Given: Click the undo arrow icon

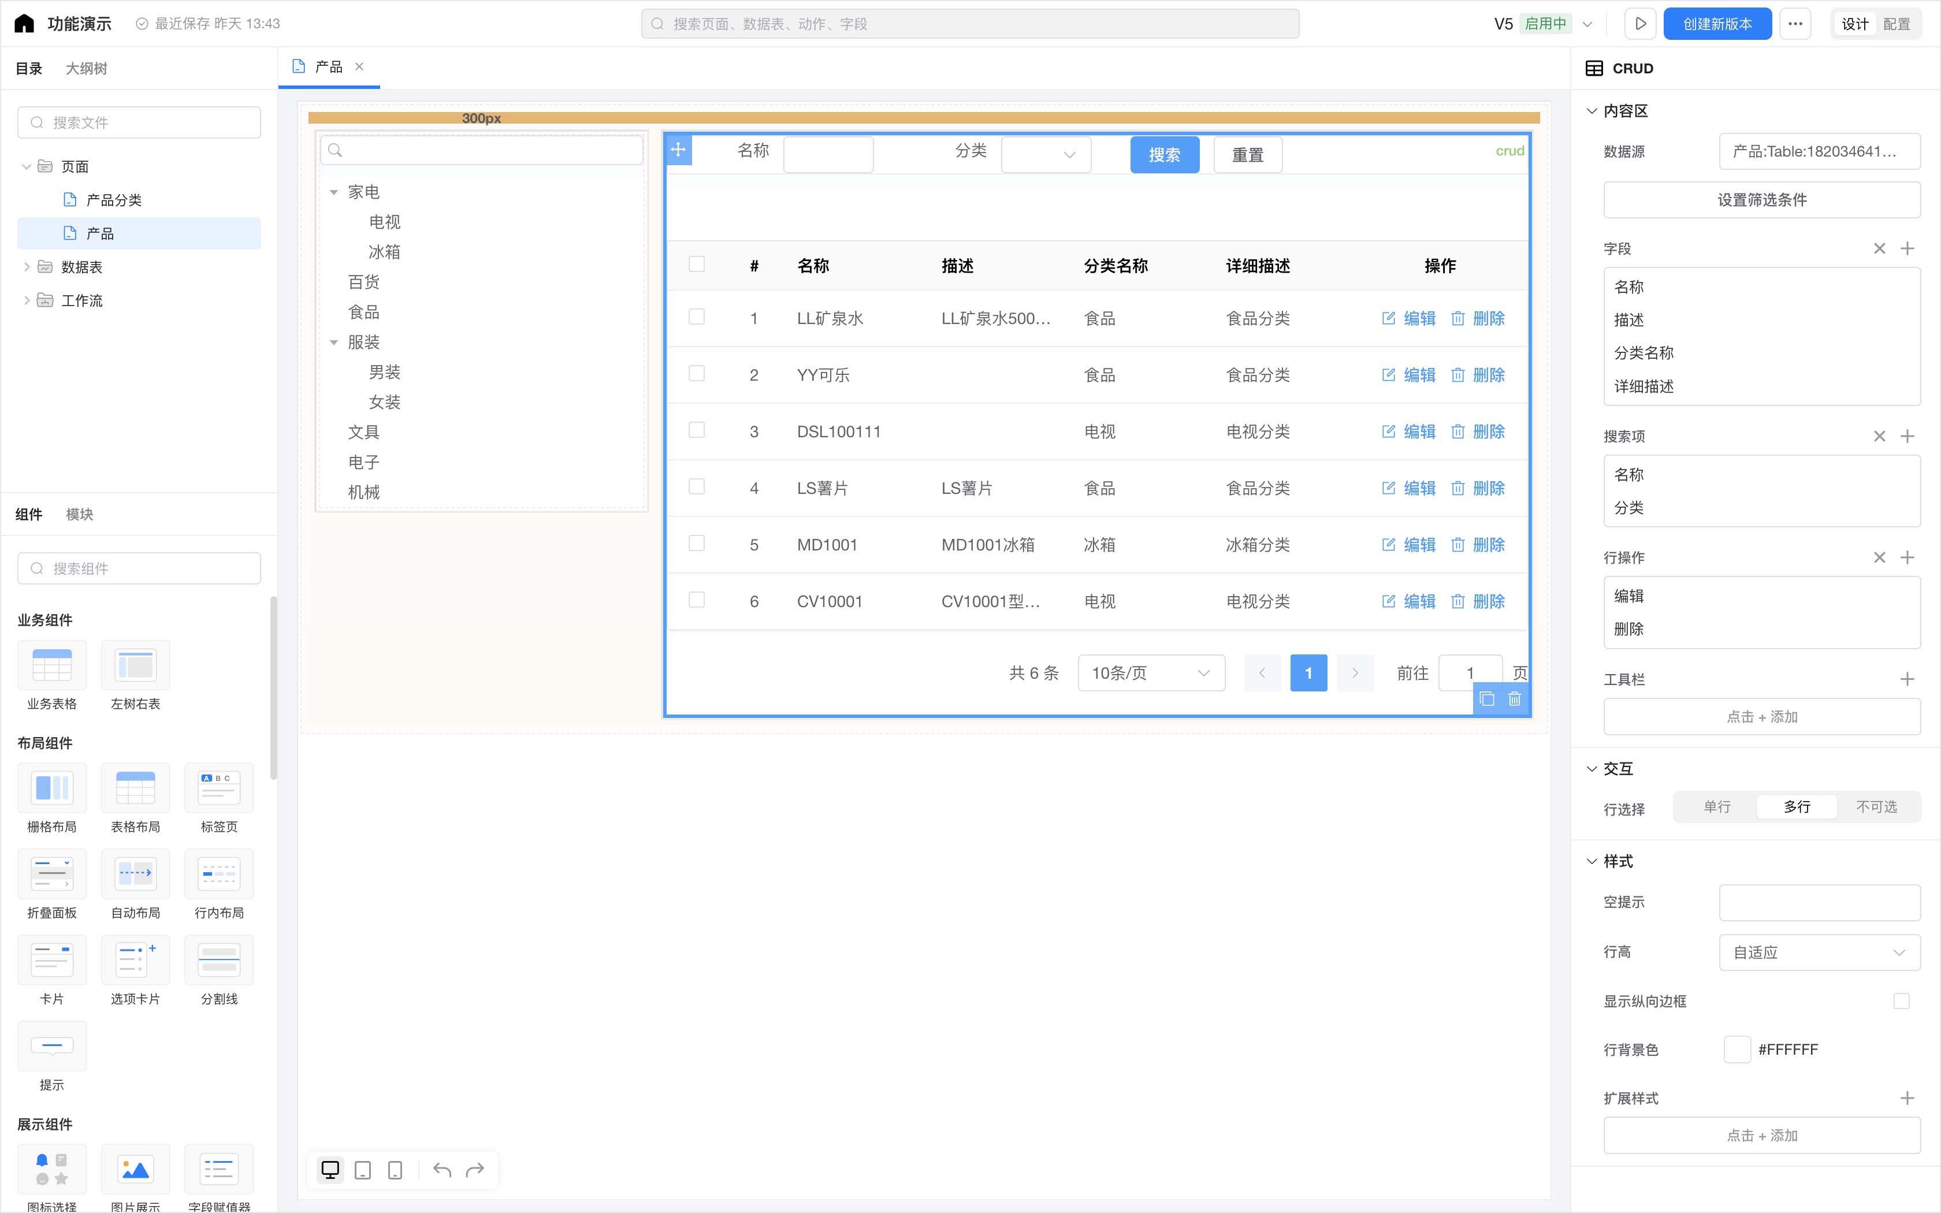Looking at the screenshot, I should 442,1170.
